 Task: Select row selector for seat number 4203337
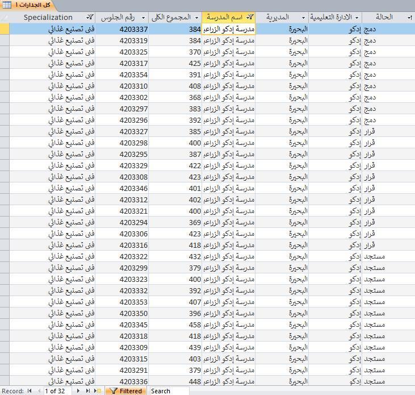point(5,29)
